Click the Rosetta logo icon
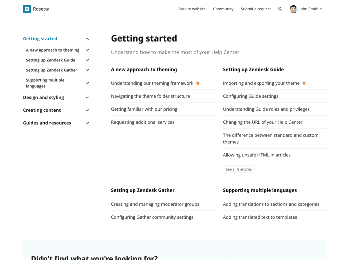This screenshot has height=260, width=350. tap(27, 9)
